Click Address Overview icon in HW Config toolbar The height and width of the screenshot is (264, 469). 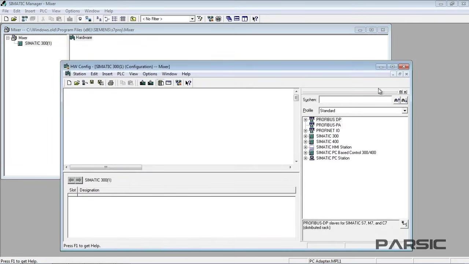point(169,83)
